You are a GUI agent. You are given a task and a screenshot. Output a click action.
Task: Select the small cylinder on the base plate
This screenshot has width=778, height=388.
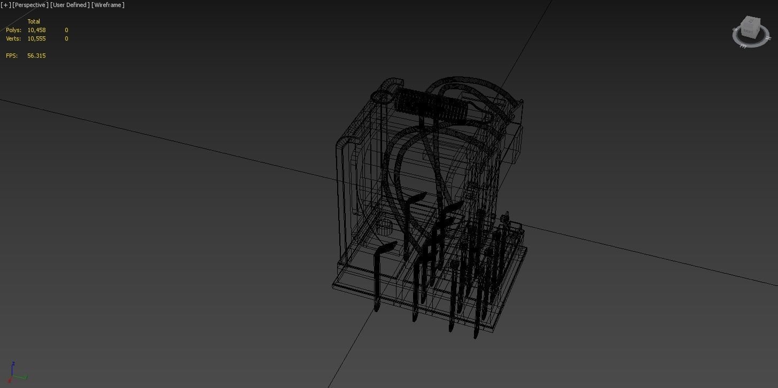[384, 227]
